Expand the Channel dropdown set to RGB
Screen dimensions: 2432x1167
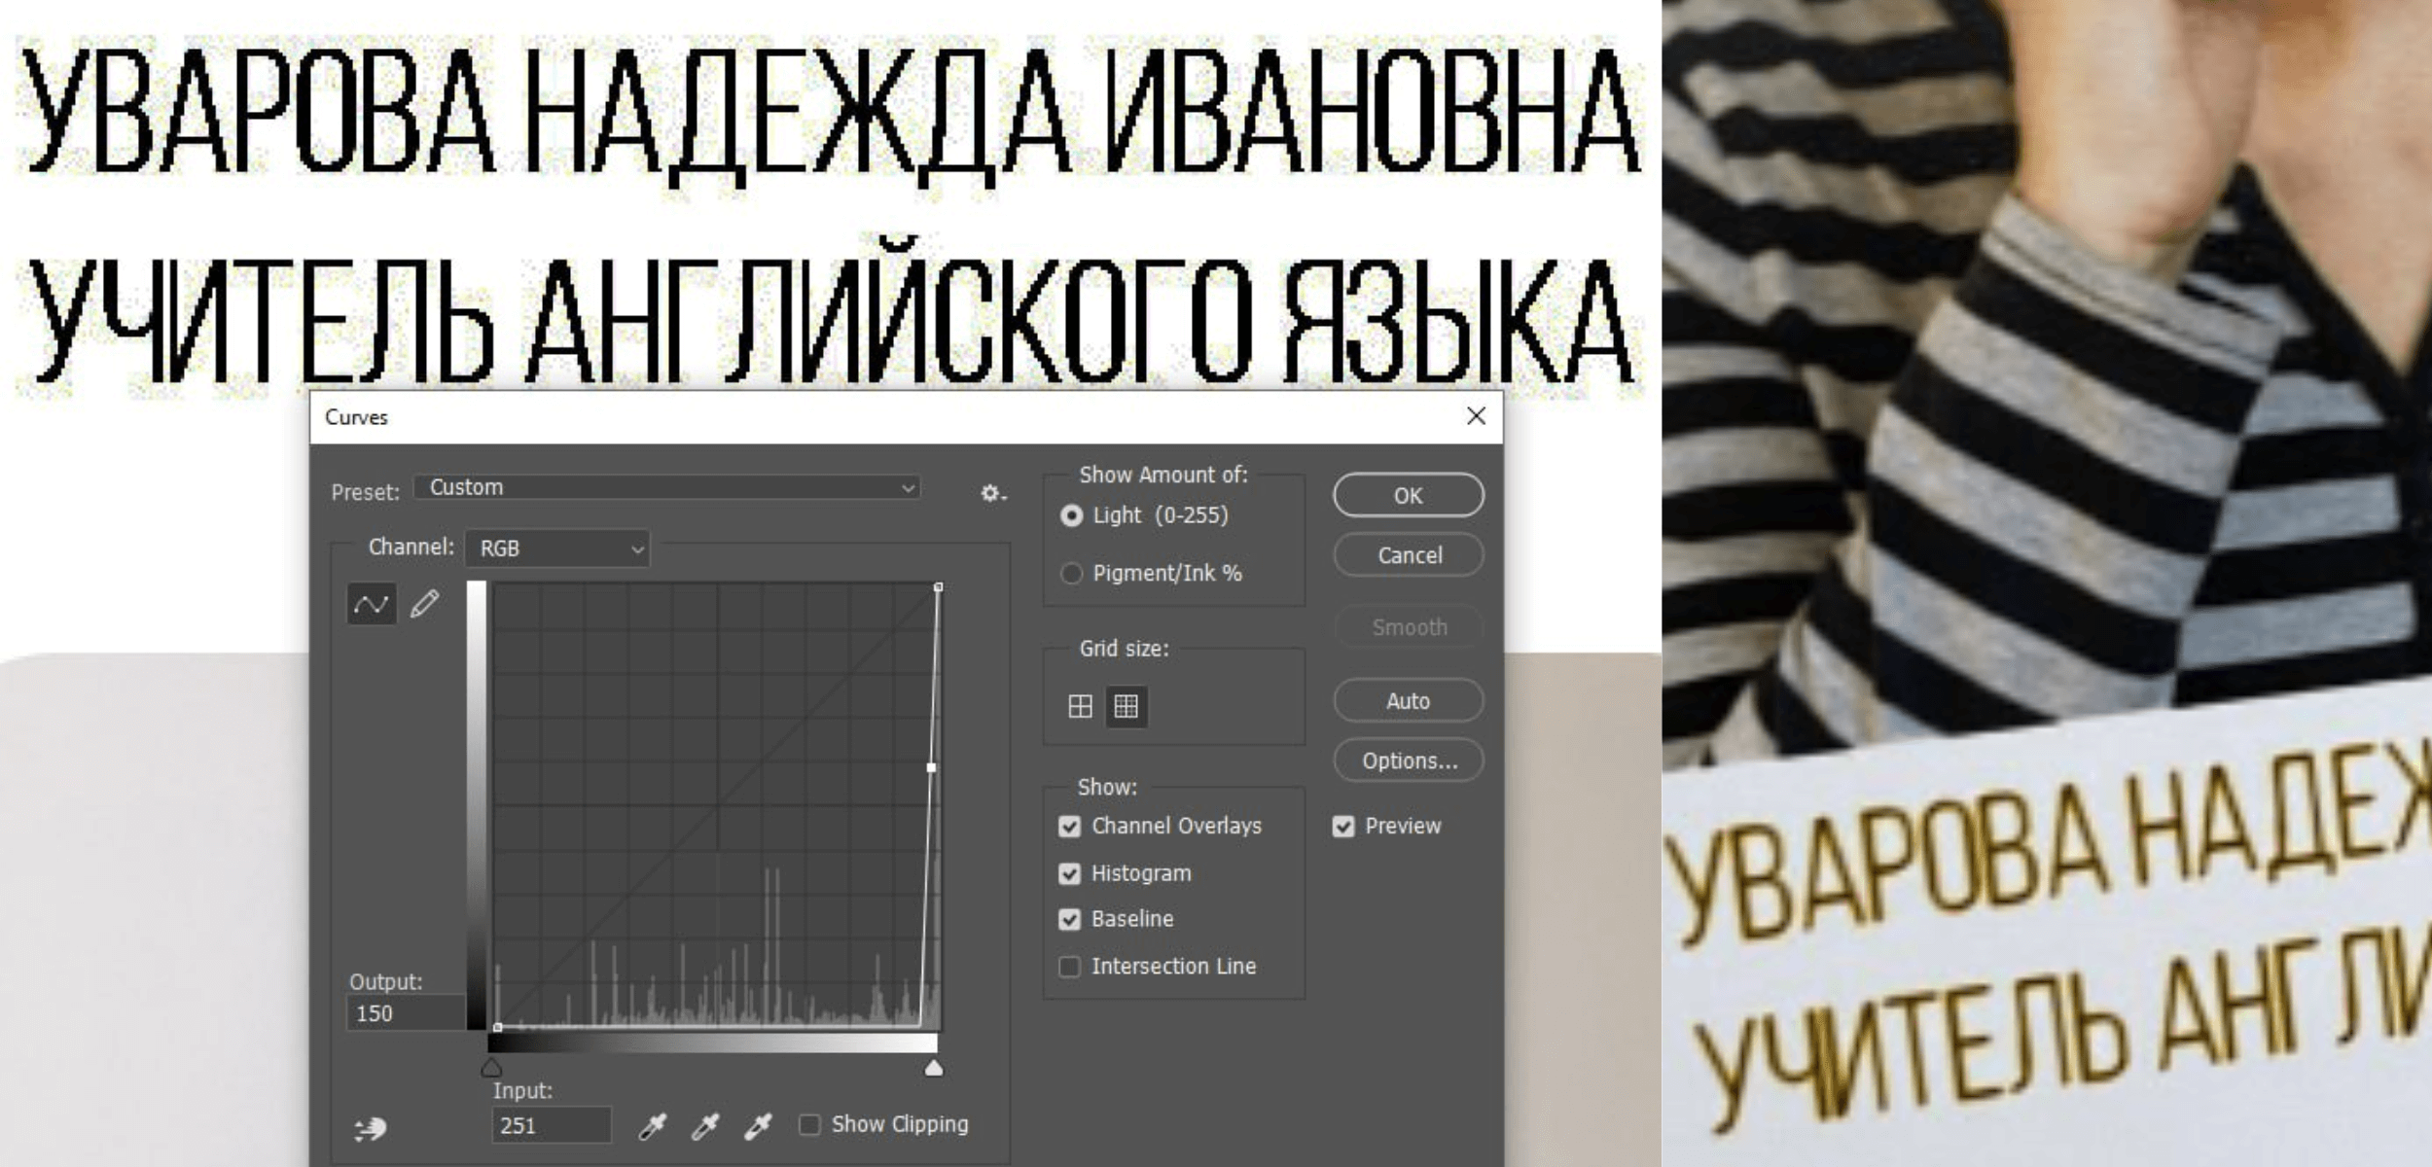pos(557,548)
